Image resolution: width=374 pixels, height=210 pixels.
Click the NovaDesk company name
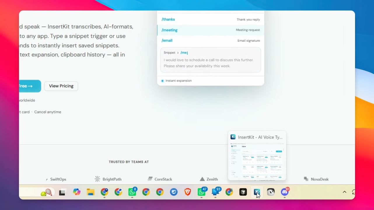(x=320, y=179)
